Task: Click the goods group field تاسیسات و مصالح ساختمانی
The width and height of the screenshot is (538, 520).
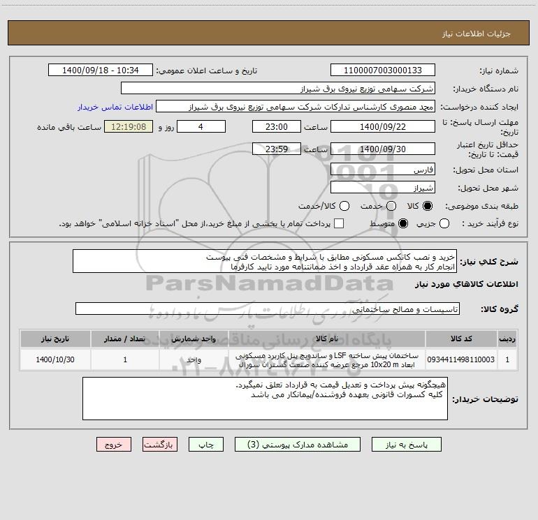Action: click(x=268, y=309)
